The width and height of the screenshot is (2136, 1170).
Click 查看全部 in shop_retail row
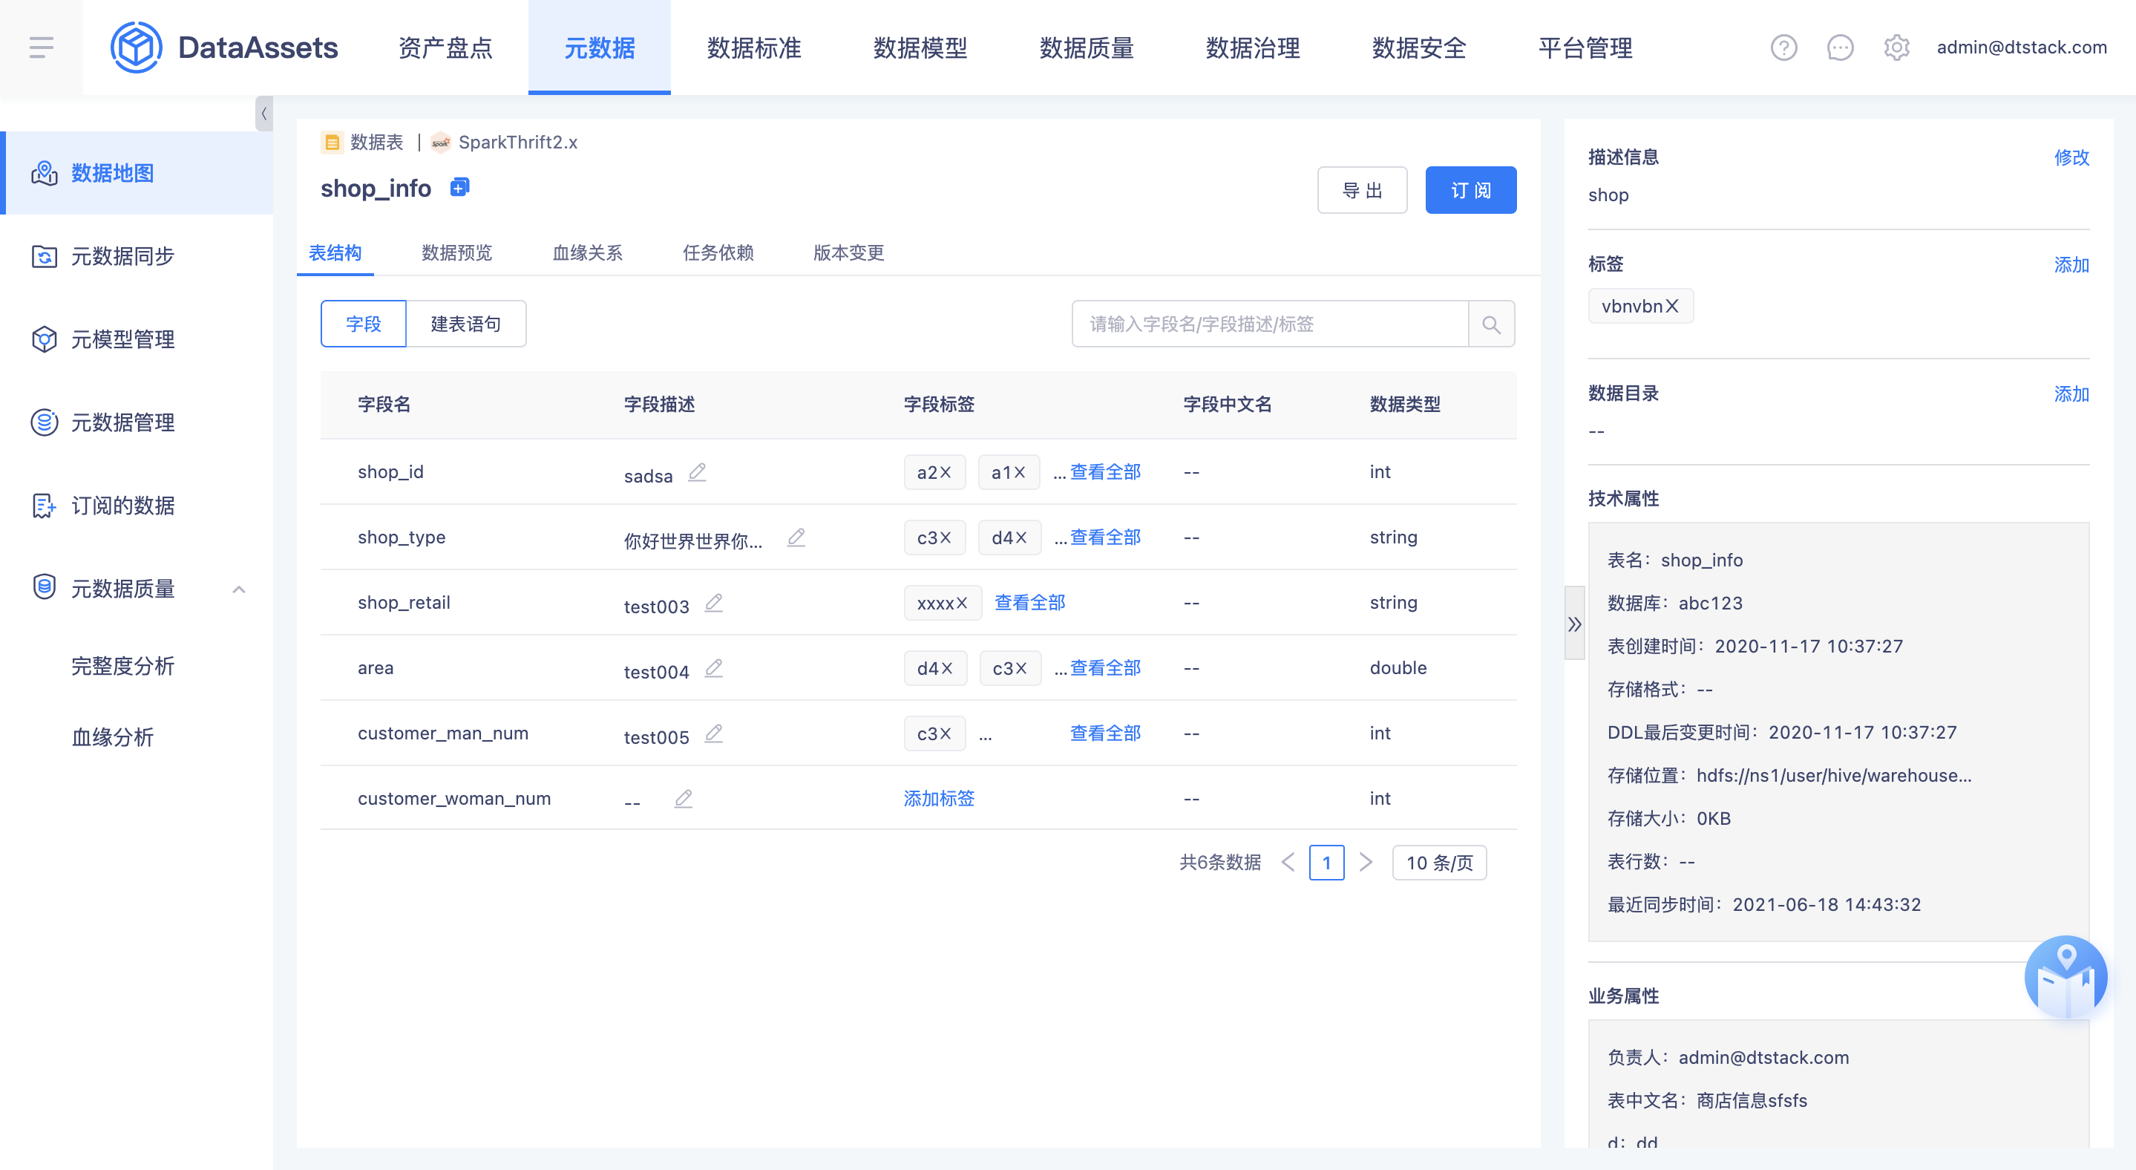click(1029, 603)
